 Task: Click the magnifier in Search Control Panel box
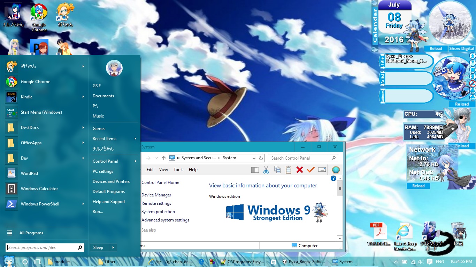click(x=333, y=158)
